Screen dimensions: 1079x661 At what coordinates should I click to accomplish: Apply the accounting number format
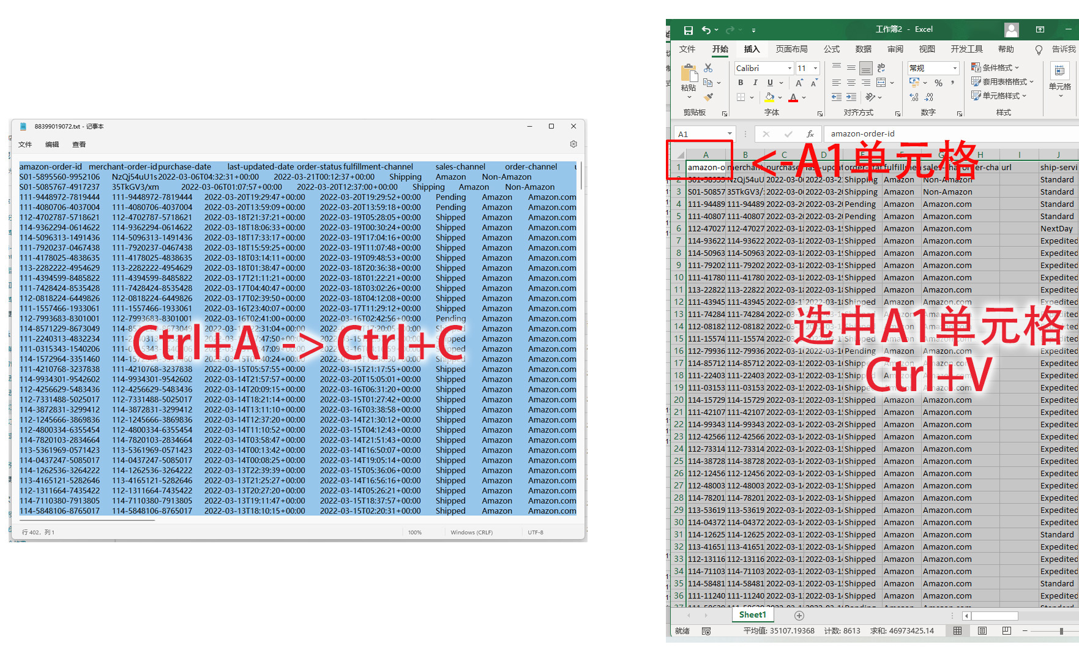point(914,83)
